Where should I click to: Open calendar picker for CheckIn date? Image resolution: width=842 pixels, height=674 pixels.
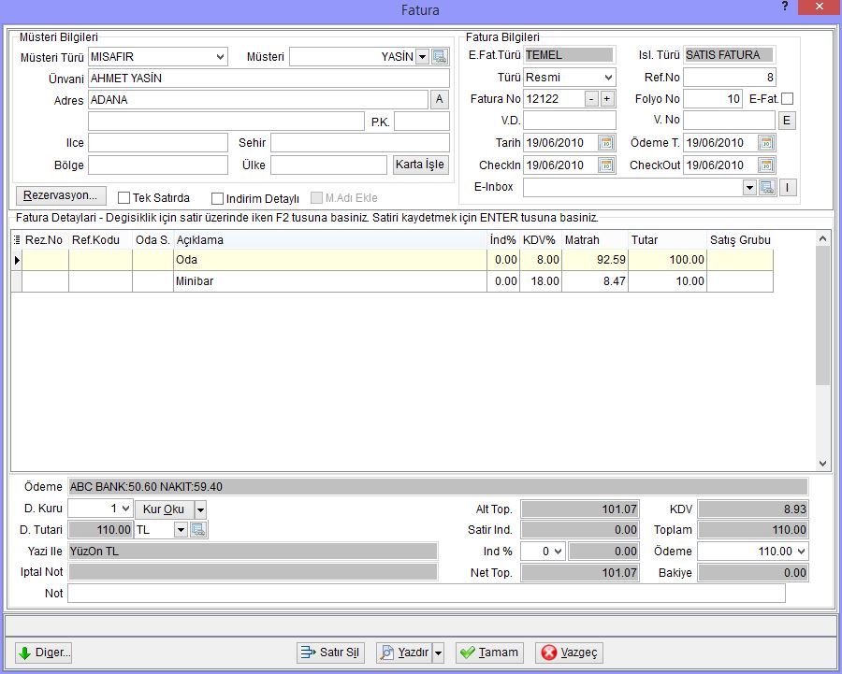[605, 165]
